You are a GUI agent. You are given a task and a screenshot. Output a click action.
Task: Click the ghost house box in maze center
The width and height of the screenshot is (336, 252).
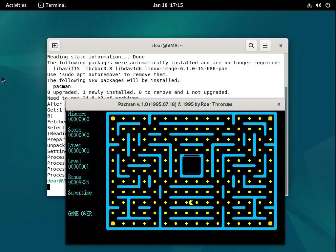tap(192, 166)
